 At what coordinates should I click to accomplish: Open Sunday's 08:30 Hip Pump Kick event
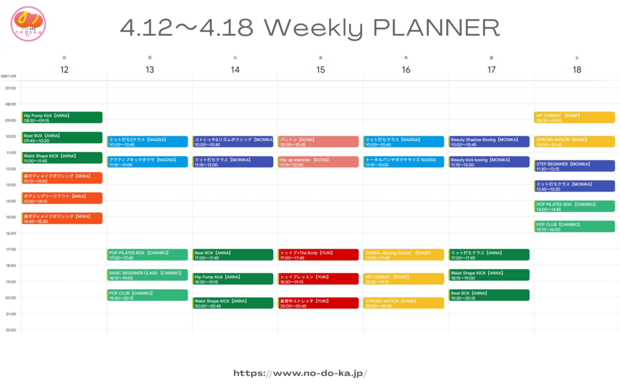coord(62,117)
